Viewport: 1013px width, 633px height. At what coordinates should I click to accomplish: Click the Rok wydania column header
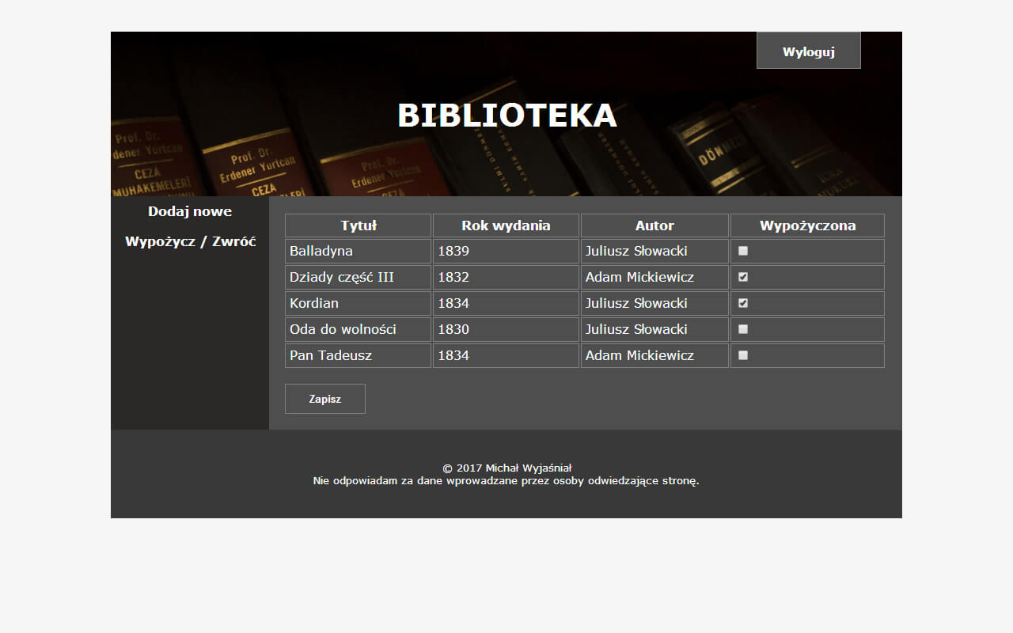pyautogui.click(x=506, y=226)
